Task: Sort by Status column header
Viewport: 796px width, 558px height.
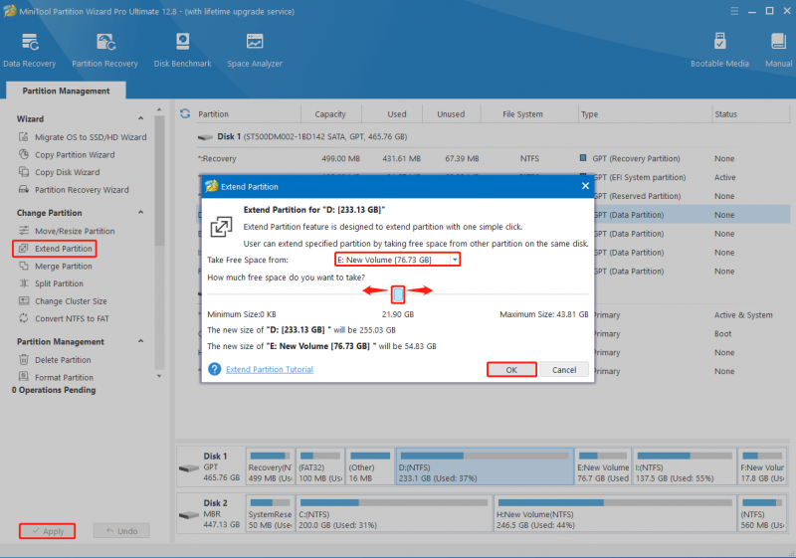Action: [726, 114]
